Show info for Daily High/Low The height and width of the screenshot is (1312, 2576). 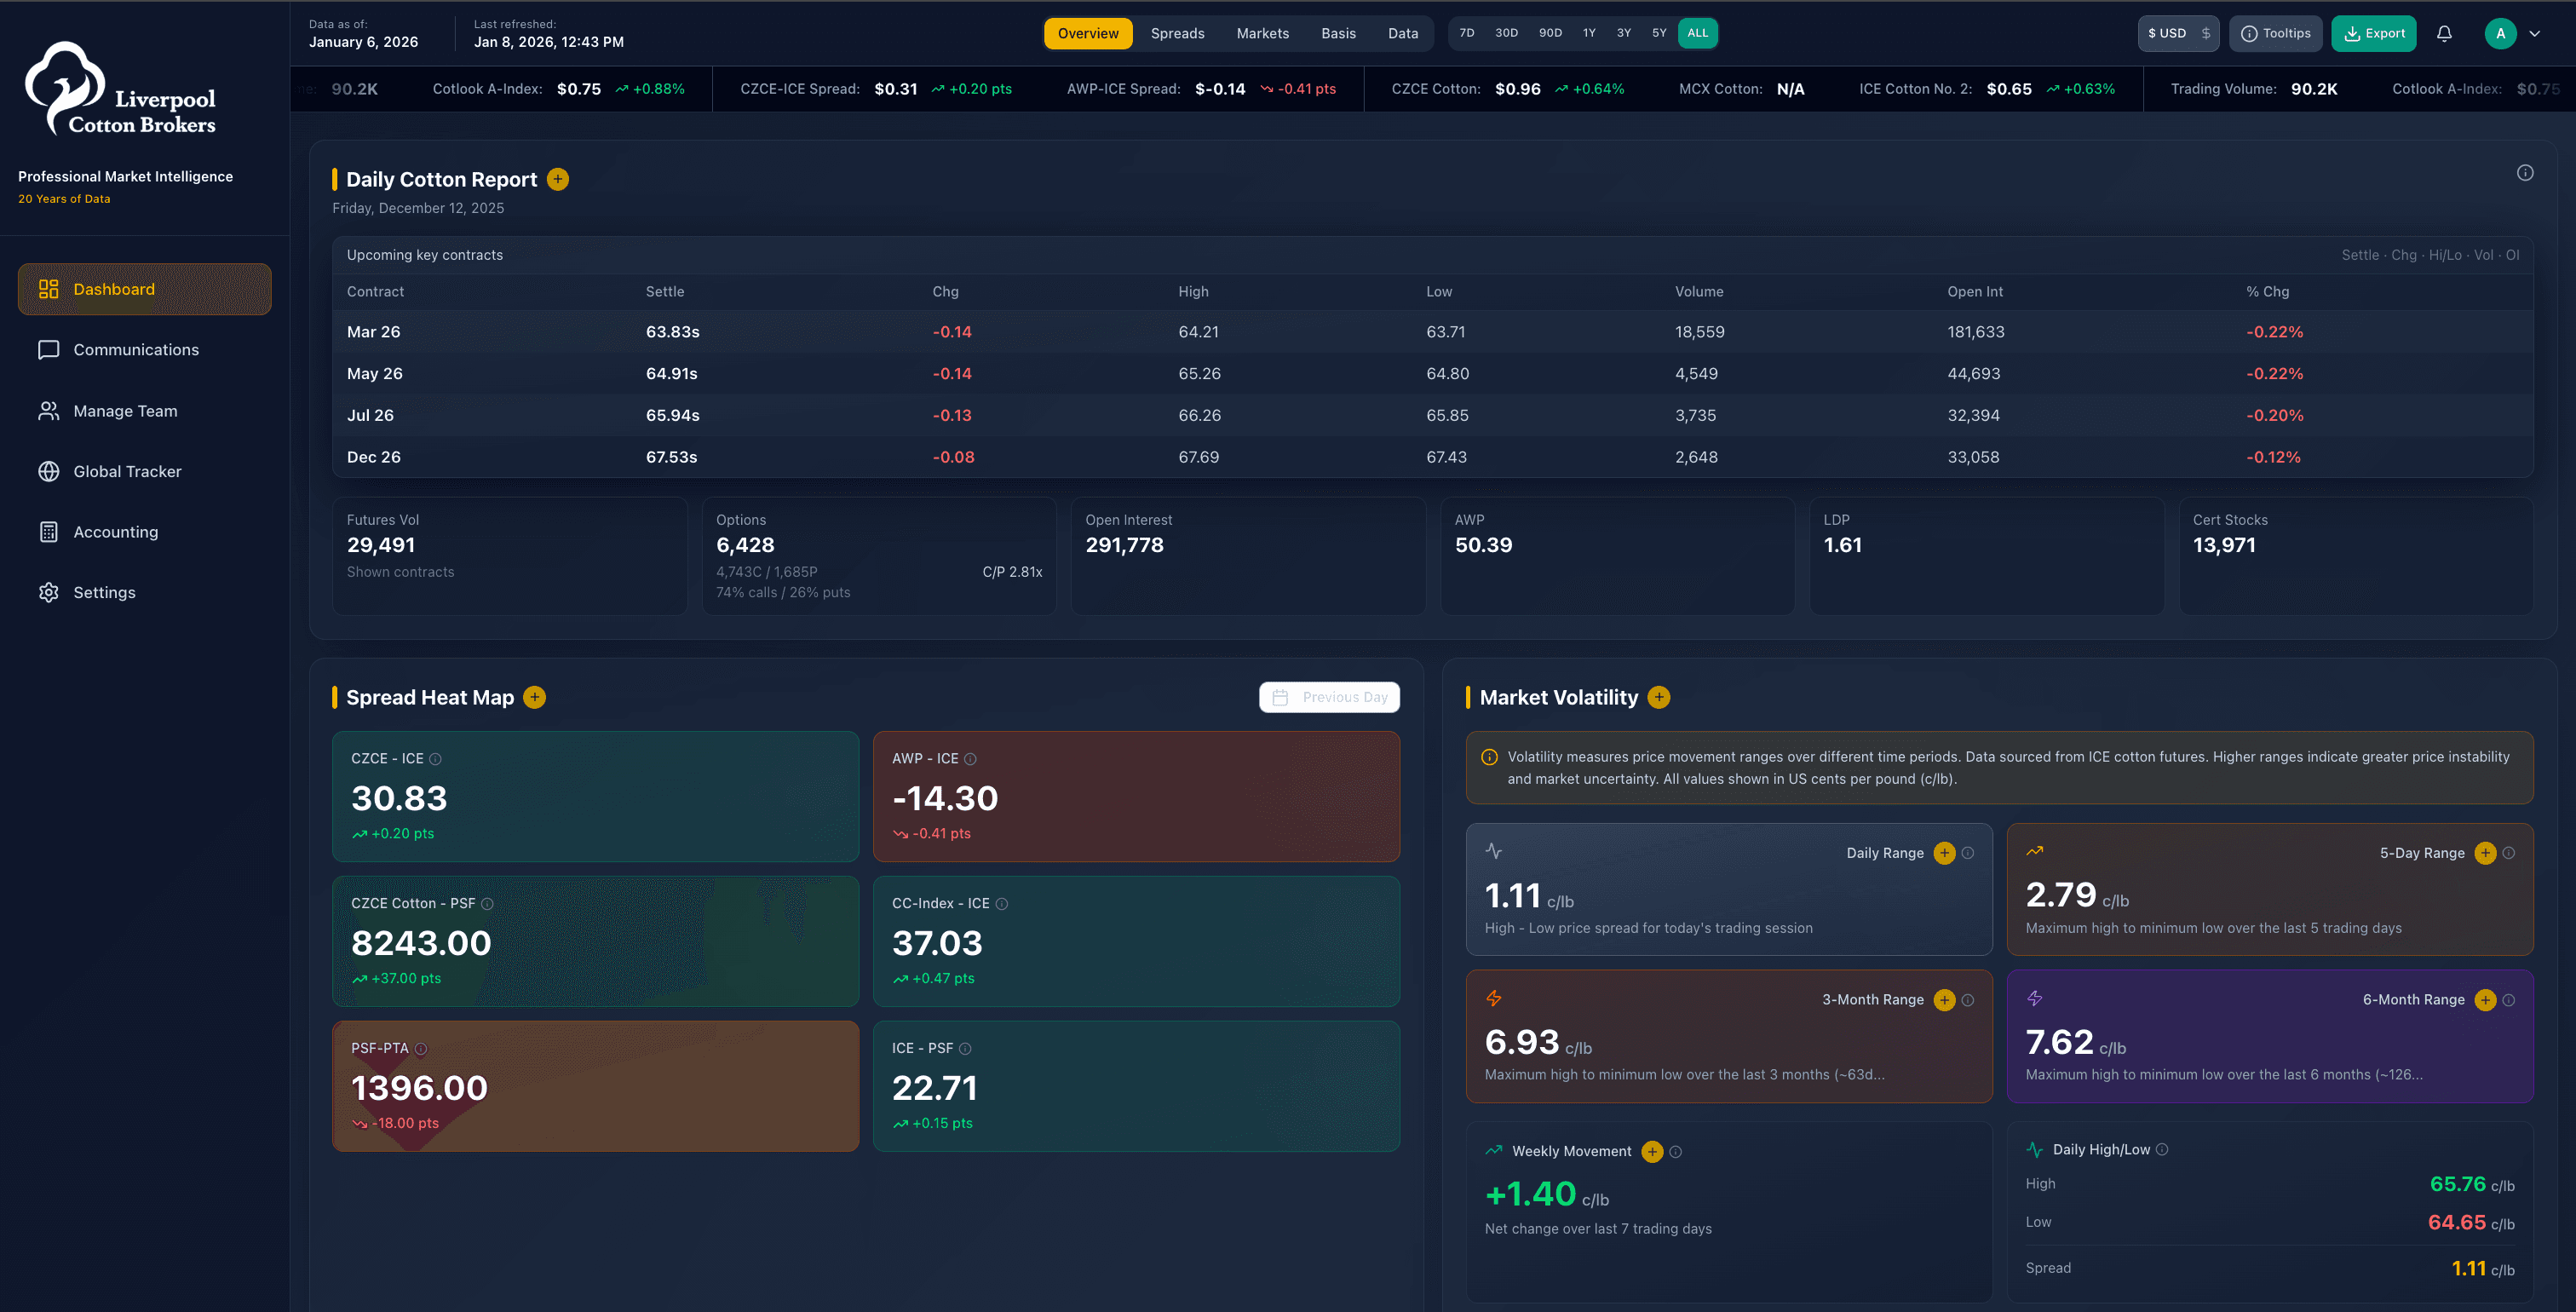pos(2162,1150)
